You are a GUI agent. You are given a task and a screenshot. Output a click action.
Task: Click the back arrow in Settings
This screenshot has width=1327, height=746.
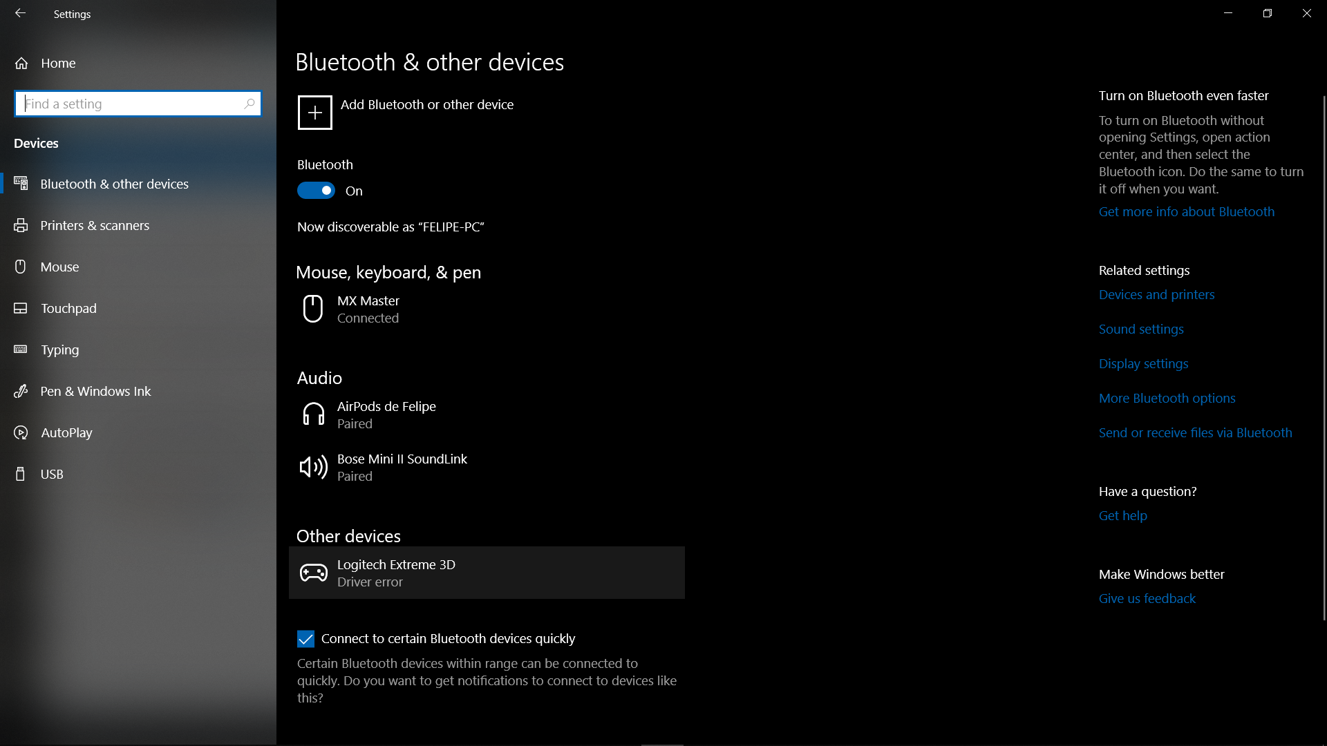pyautogui.click(x=20, y=13)
